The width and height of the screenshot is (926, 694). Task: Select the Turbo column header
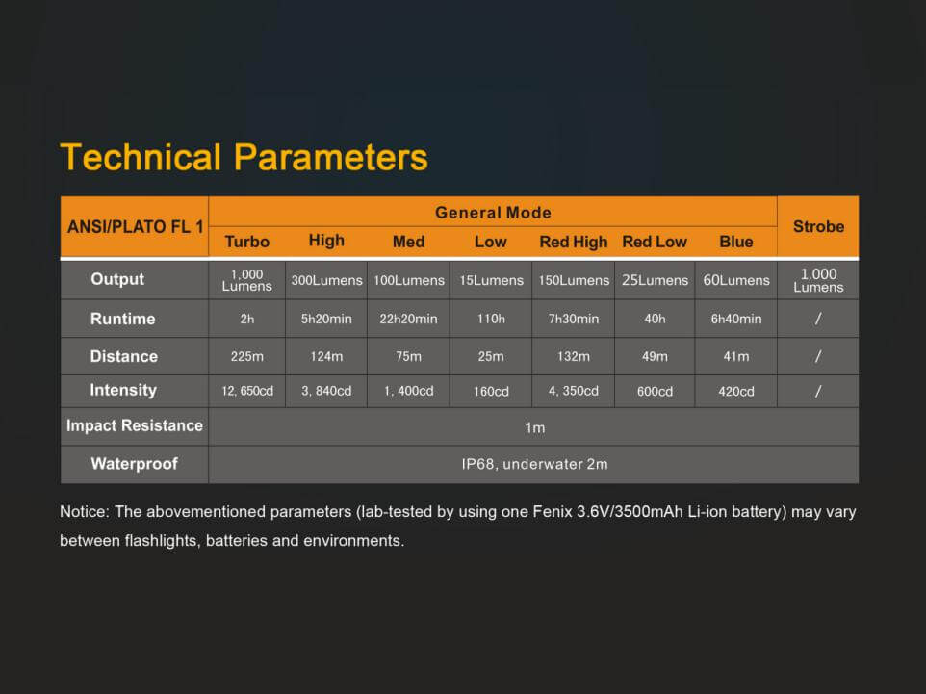pos(246,242)
